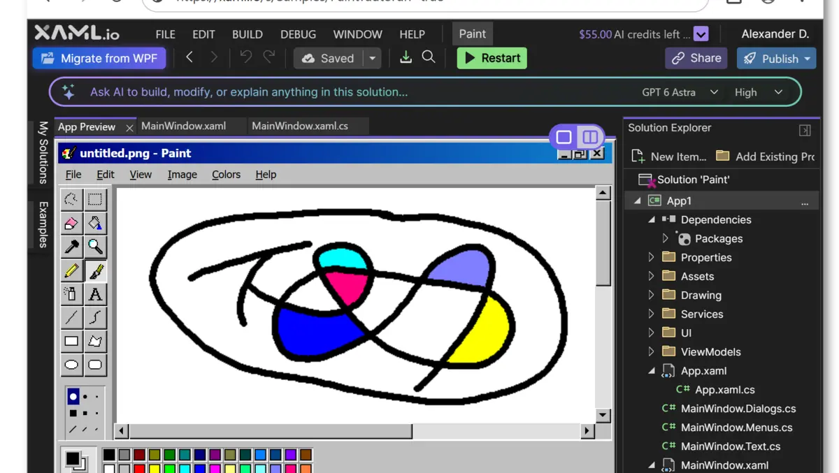
Task: Open the search magnifier in the toolbar
Action: click(429, 57)
